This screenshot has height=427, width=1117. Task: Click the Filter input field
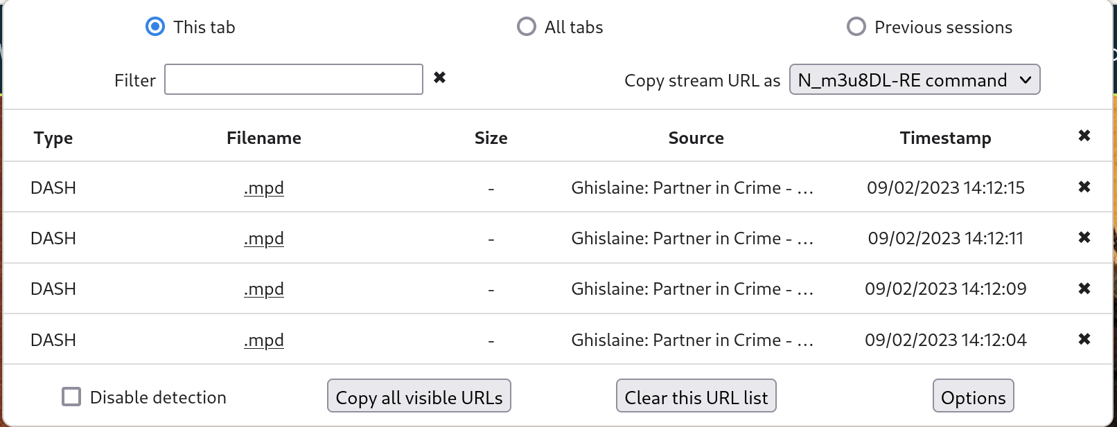click(x=294, y=80)
